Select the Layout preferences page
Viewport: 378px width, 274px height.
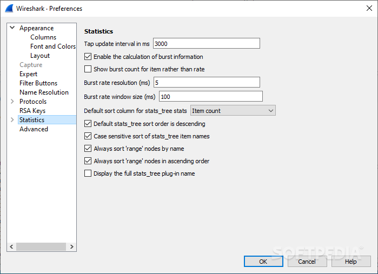[x=40, y=56]
